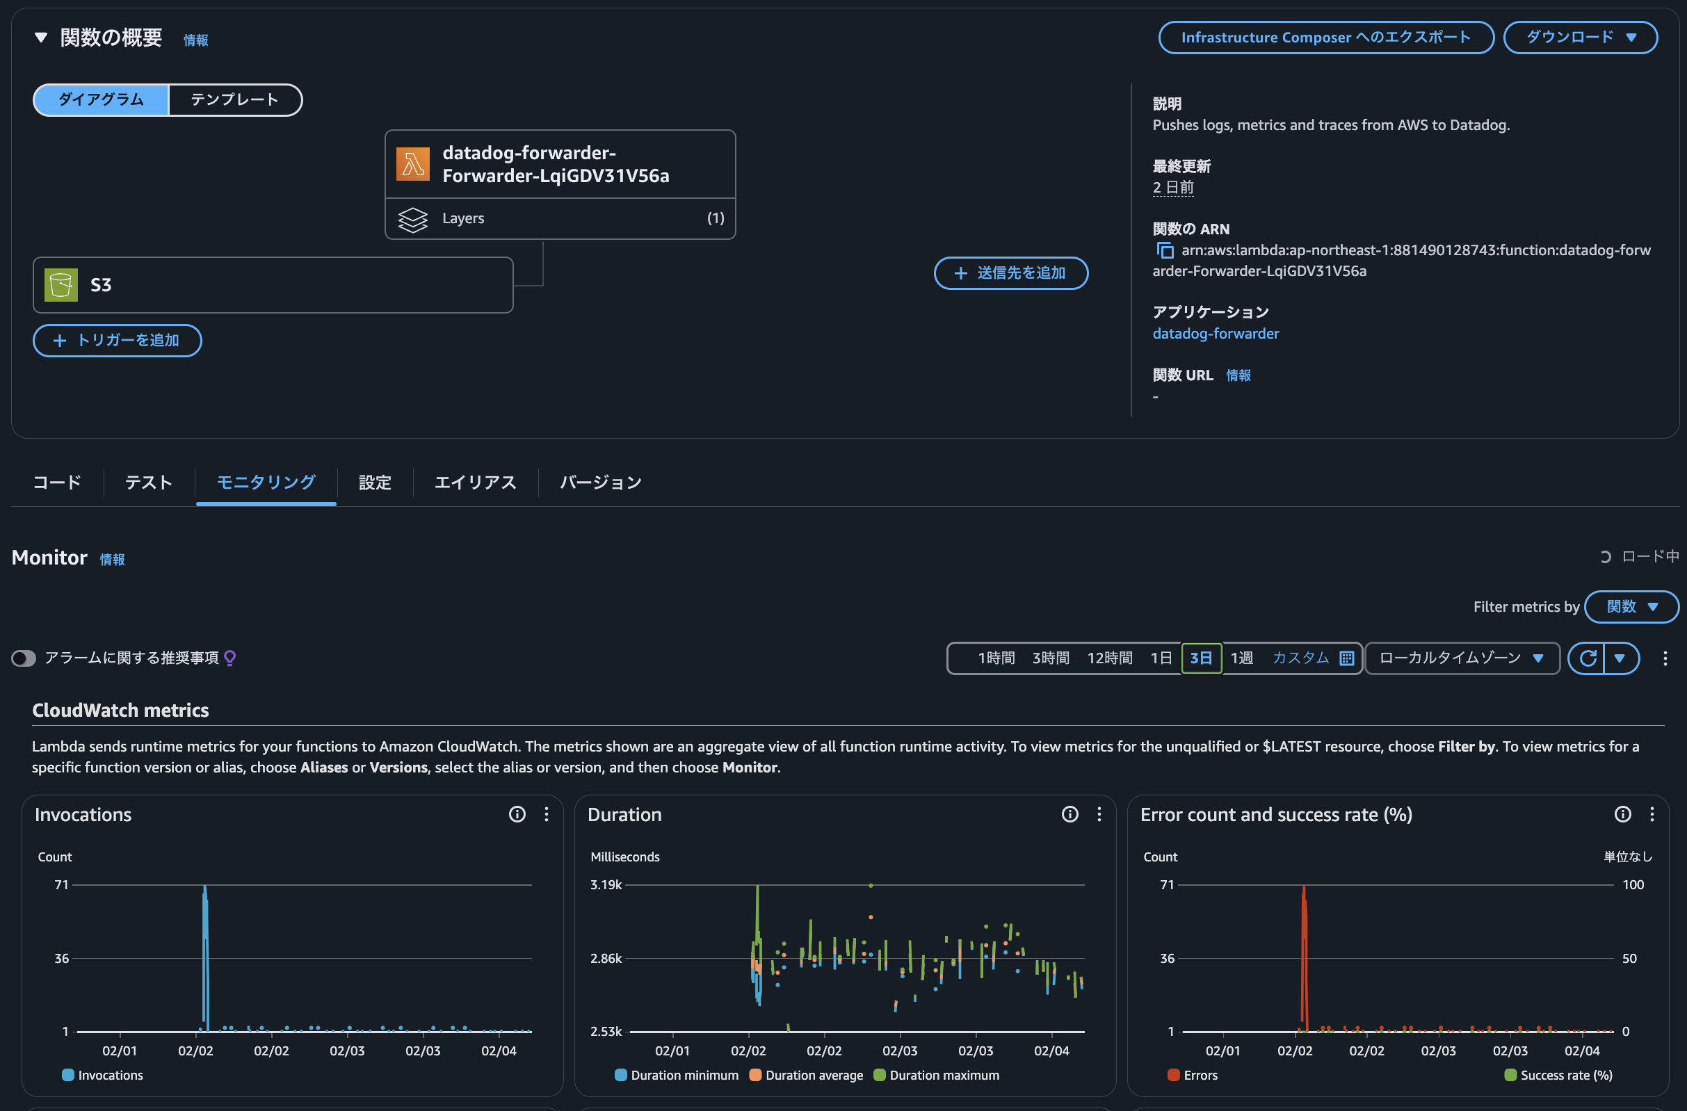Select 3日 time range
Image resolution: width=1687 pixels, height=1111 pixels.
[1201, 659]
